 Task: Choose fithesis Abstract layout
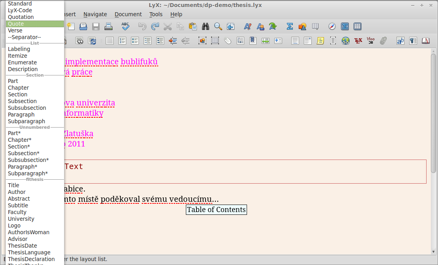click(x=35, y=199)
